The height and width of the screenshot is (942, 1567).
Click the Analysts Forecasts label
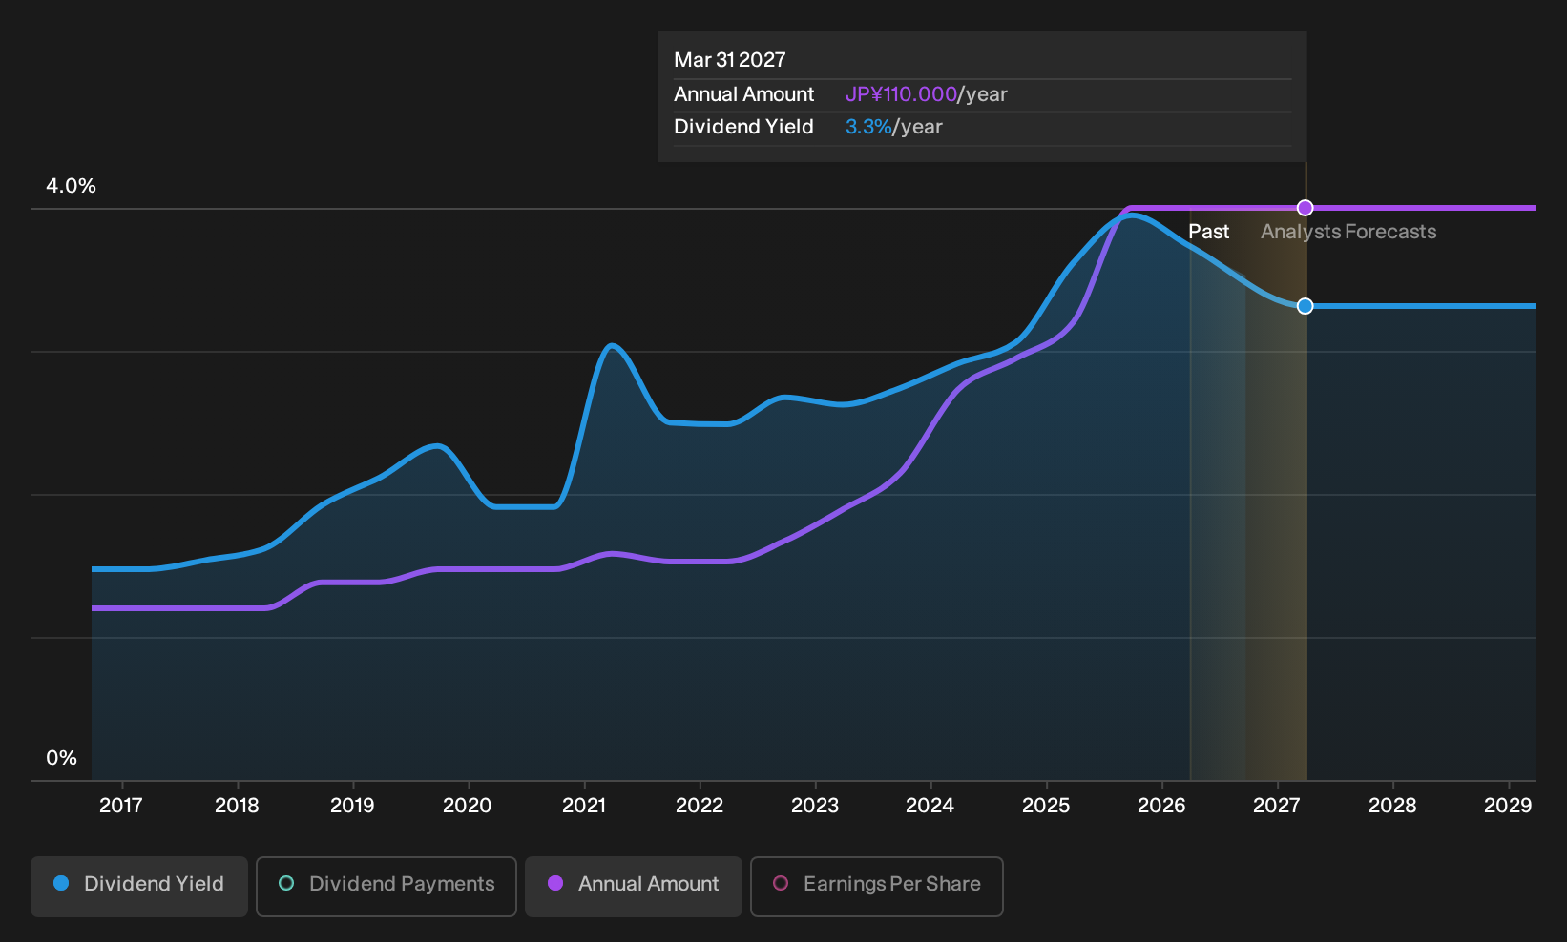pos(1348,232)
